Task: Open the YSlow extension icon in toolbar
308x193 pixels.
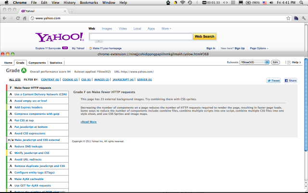Action: pos(296,18)
